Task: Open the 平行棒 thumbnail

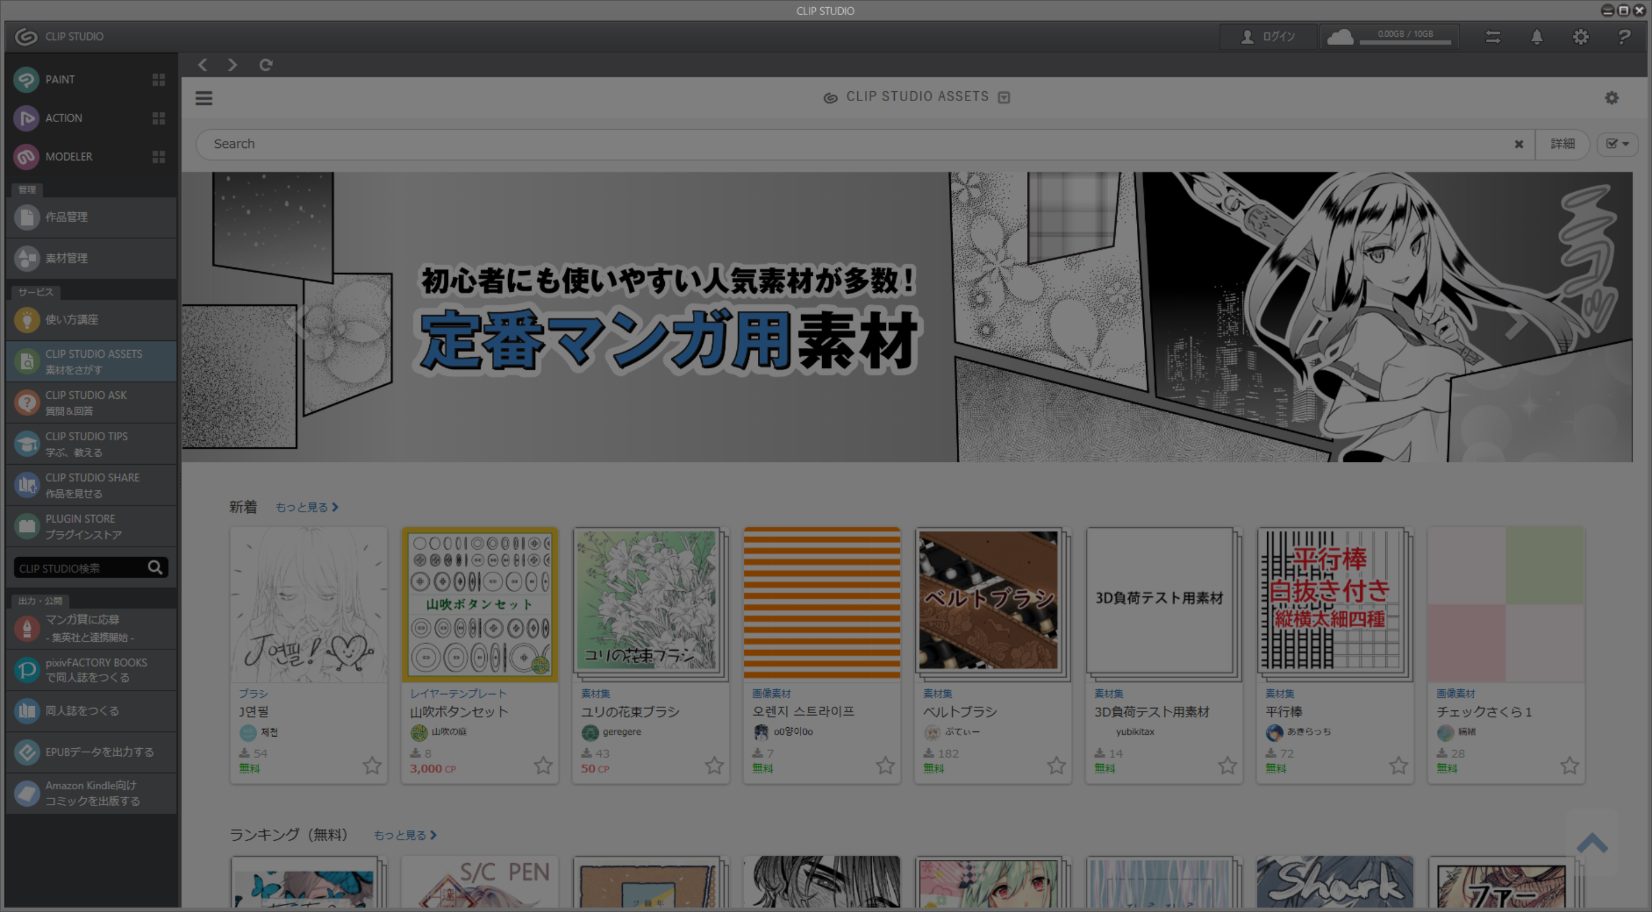Action: coord(1335,605)
